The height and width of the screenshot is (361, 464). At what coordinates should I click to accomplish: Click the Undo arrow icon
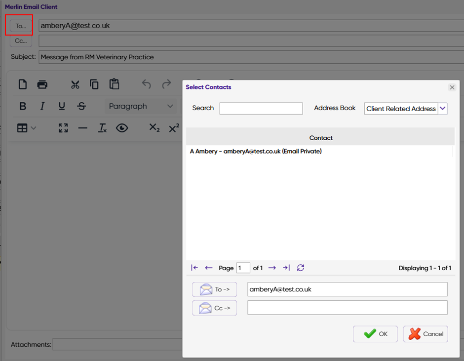click(147, 84)
